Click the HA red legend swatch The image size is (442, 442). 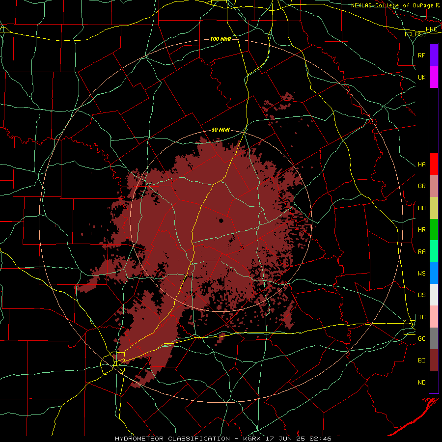(434, 164)
